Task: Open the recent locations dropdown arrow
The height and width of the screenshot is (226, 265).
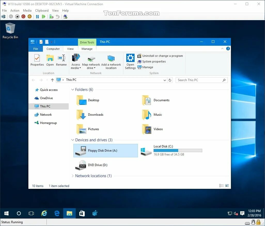Action: (x=47, y=80)
